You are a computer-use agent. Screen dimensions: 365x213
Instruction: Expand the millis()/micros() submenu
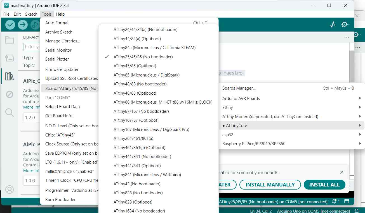click(x=70, y=171)
